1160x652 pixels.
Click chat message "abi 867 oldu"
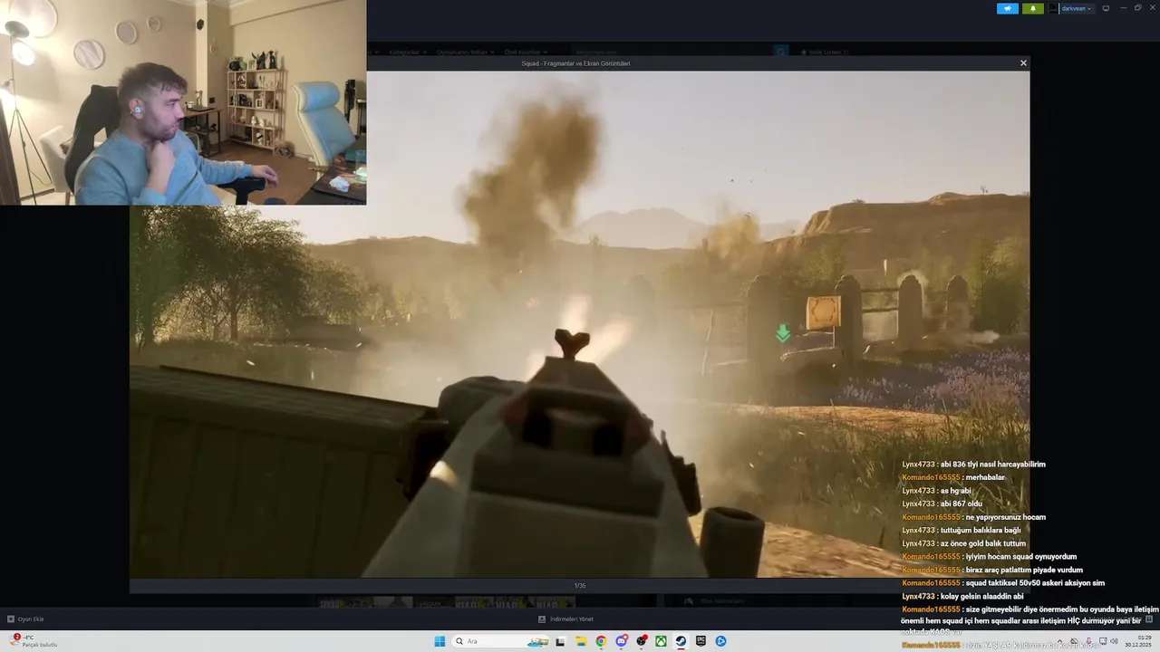coord(961,503)
